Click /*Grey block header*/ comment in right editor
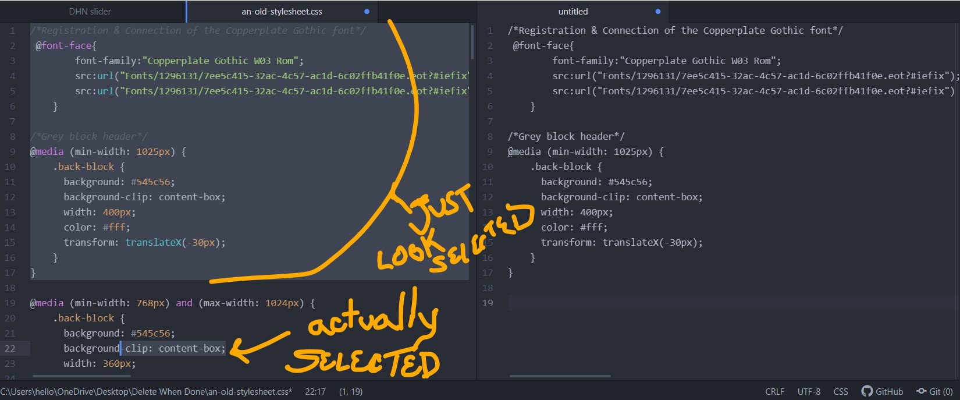The image size is (960, 400). coord(566,136)
